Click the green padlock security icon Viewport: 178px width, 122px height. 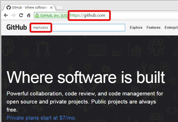[37, 15]
